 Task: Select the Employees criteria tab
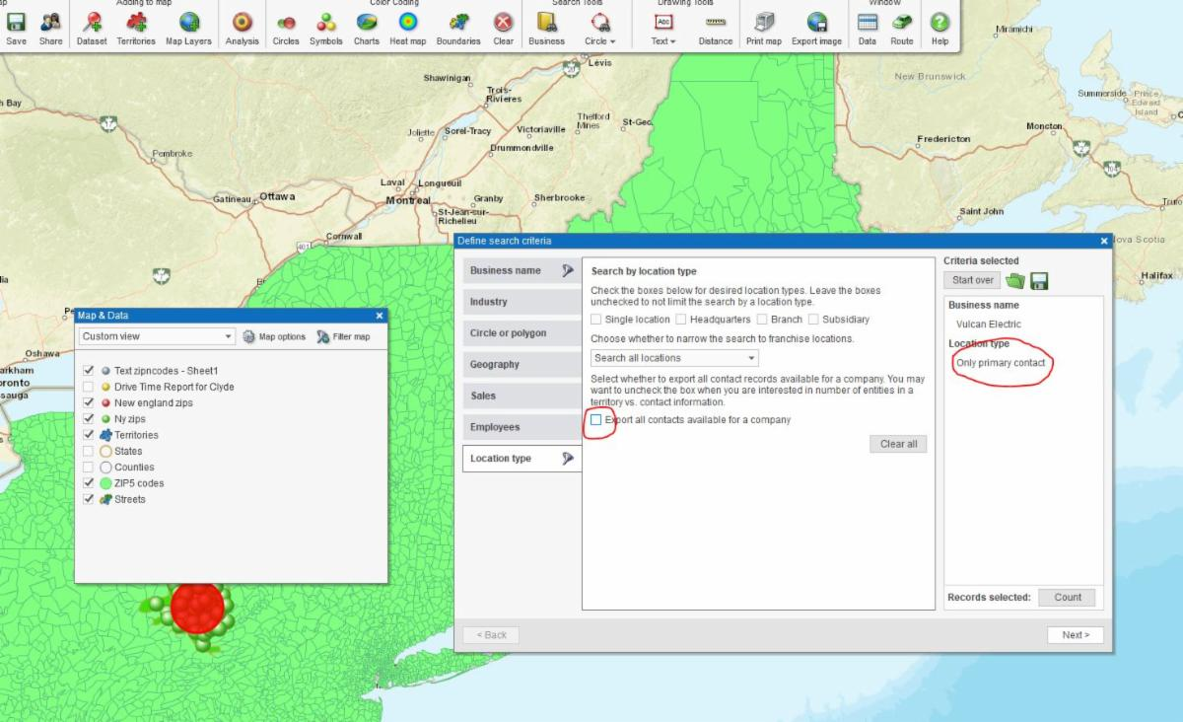coord(522,427)
